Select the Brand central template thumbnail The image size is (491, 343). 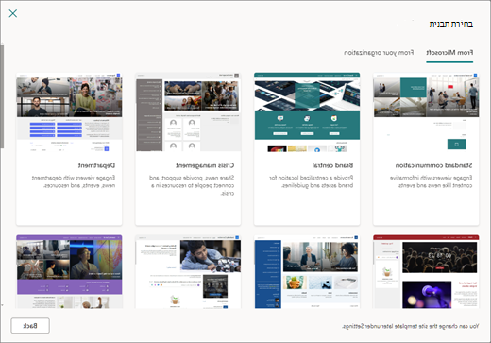pyautogui.click(x=307, y=112)
